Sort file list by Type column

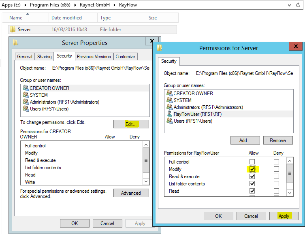pyautogui.click(x=122, y=18)
